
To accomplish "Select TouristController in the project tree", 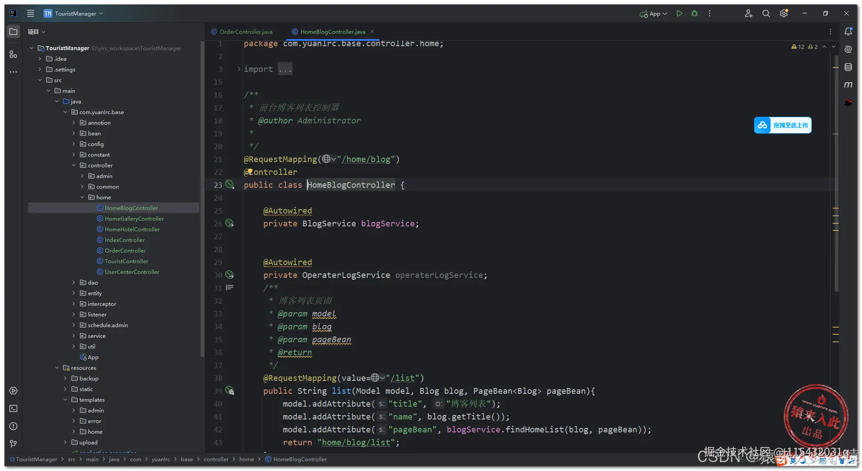I will [127, 261].
